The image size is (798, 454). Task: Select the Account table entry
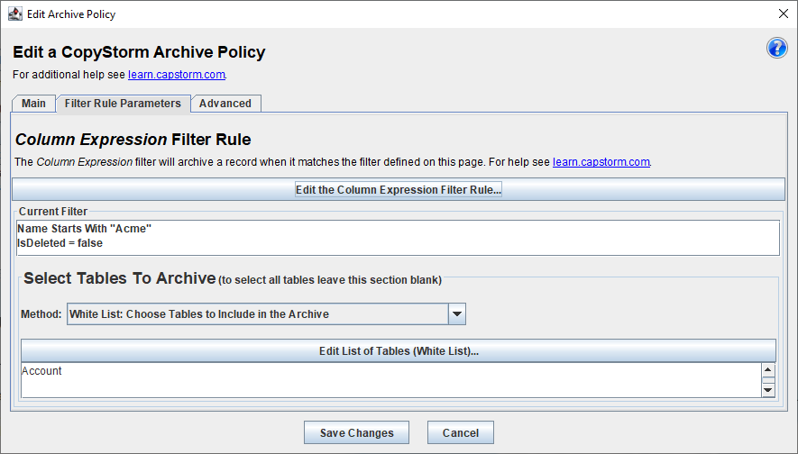tap(41, 370)
